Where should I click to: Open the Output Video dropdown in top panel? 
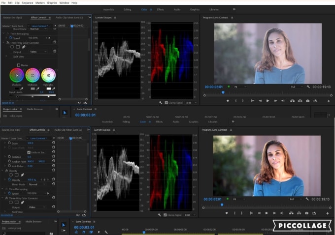[x=38, y=52]
